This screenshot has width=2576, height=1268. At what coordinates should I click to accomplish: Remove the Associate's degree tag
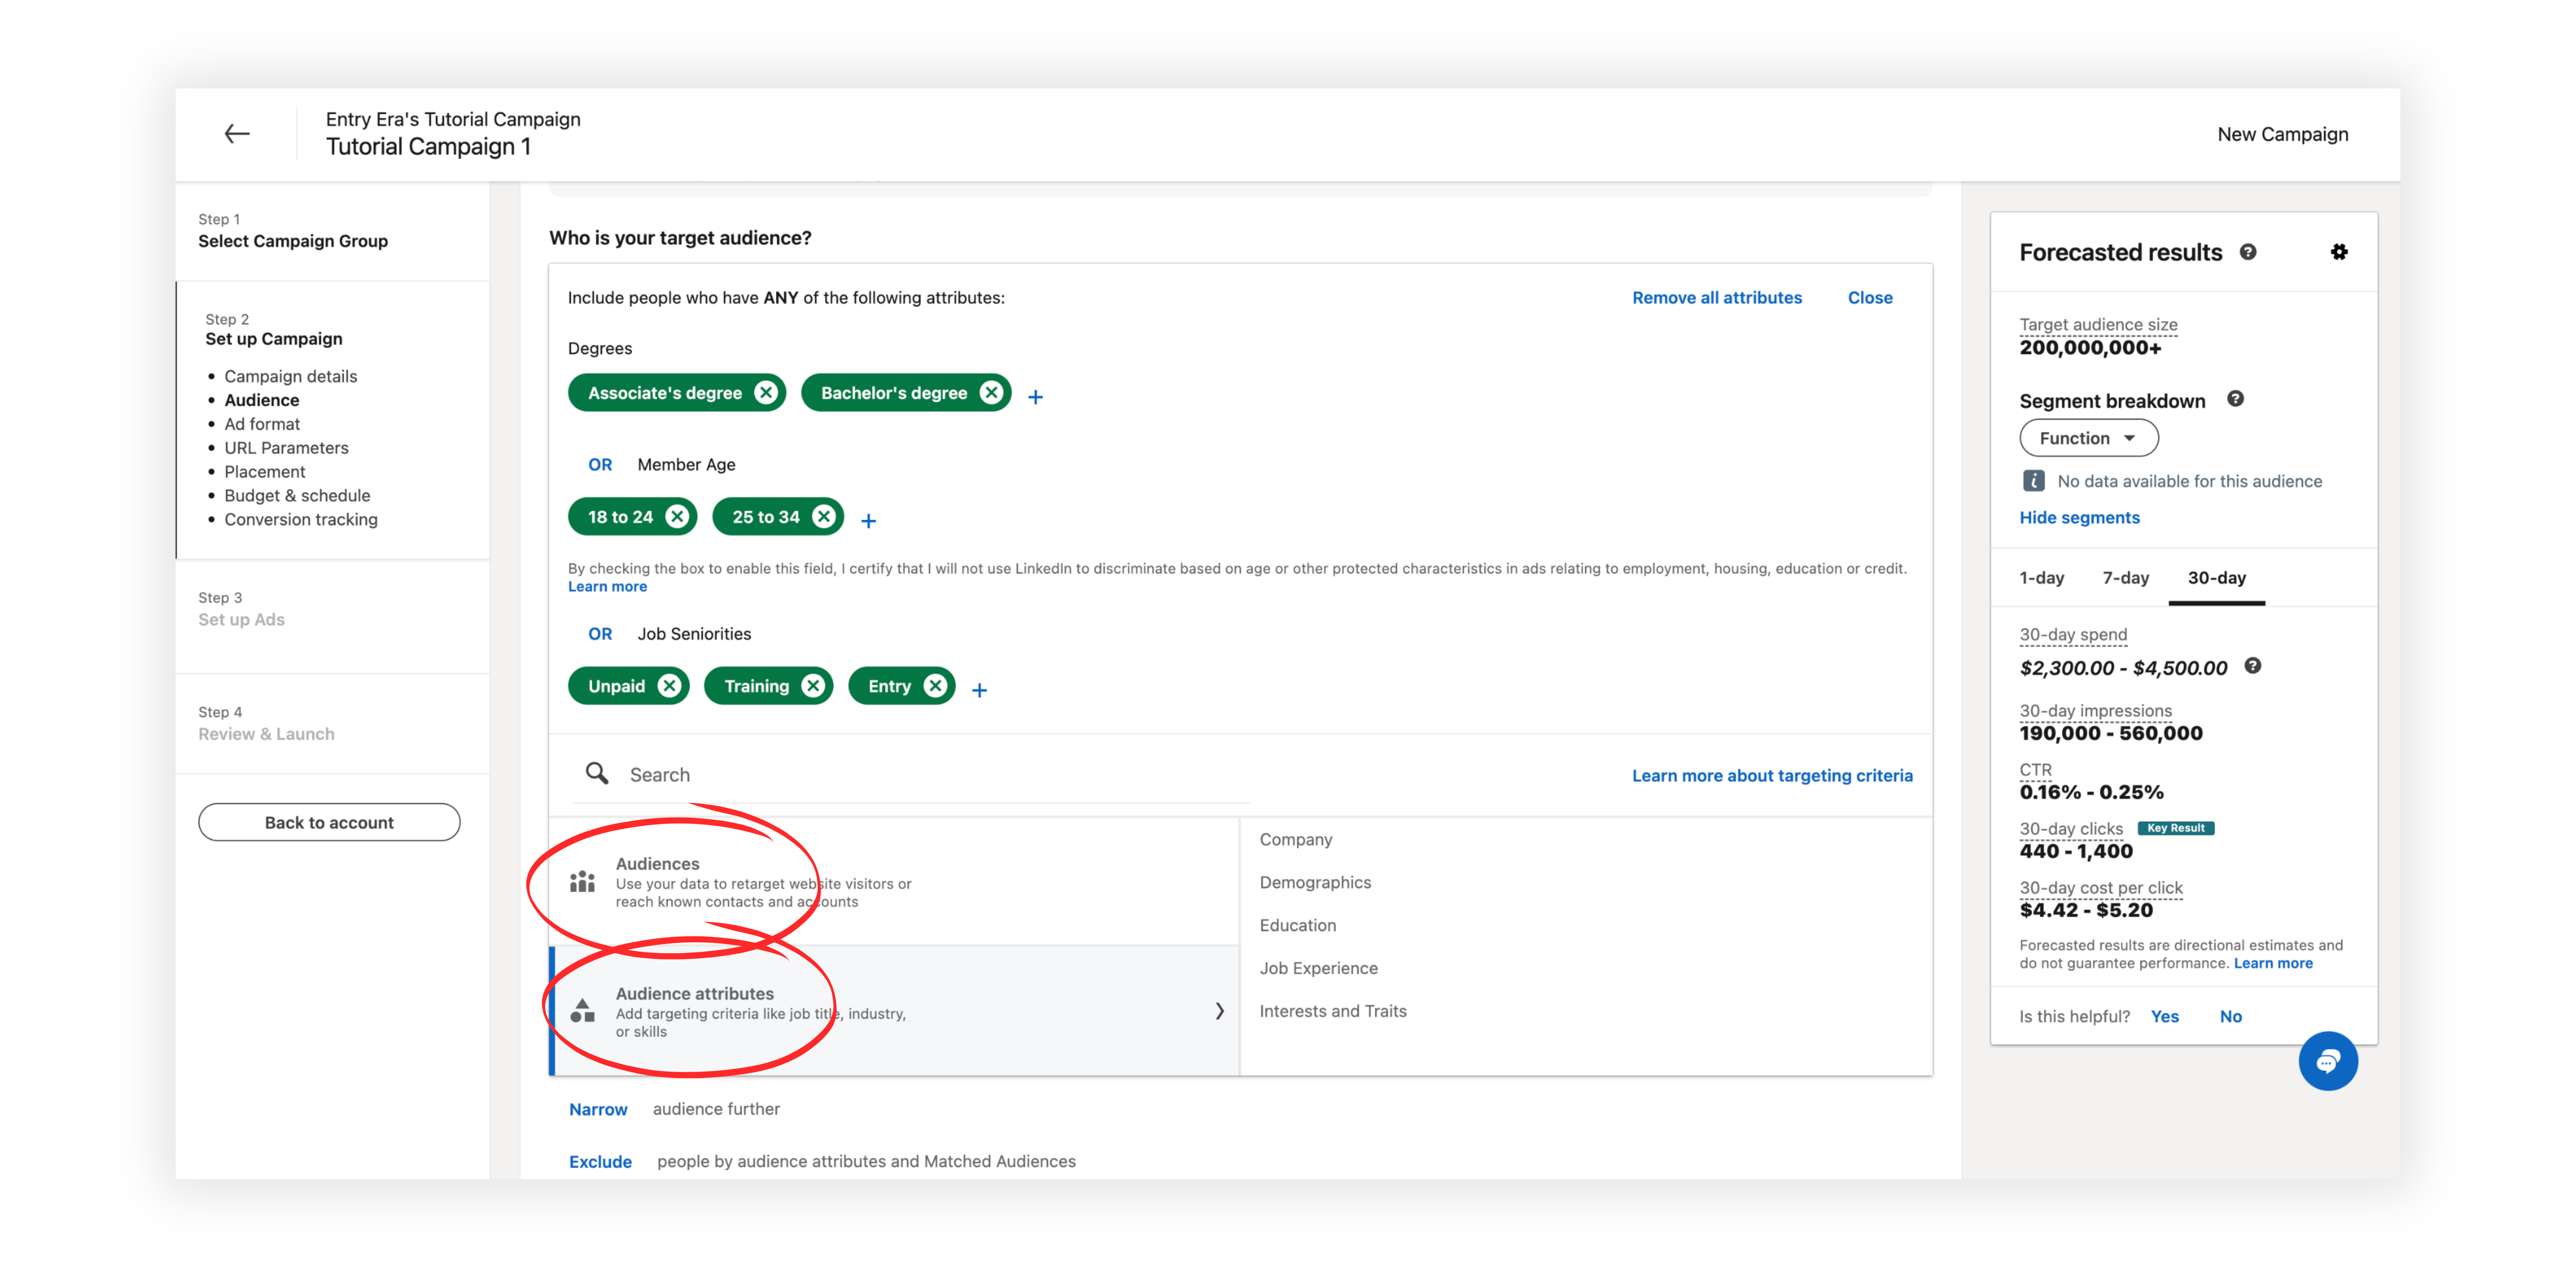tap(766, 393)
